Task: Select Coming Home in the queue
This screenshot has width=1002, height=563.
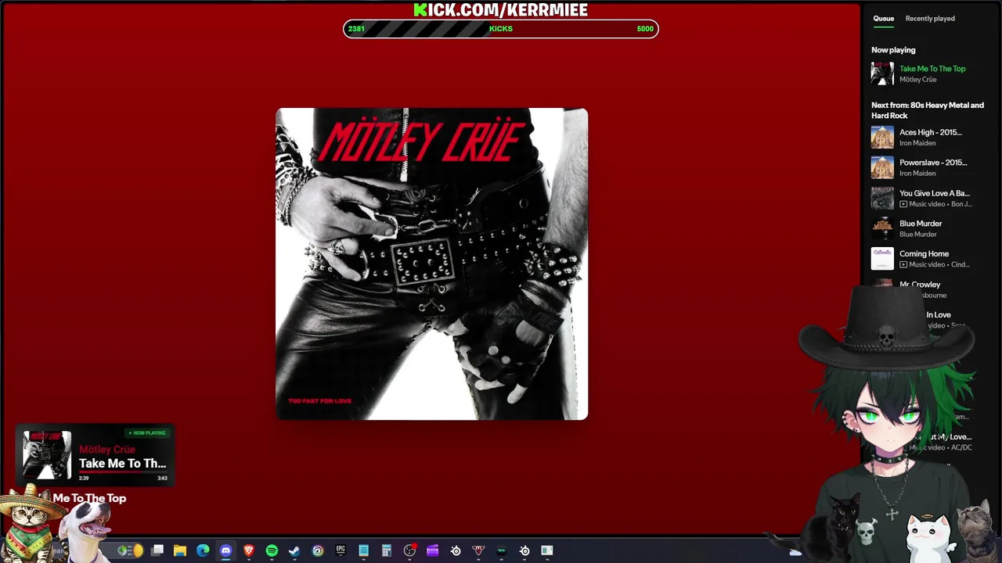Action: click(924, 254)
